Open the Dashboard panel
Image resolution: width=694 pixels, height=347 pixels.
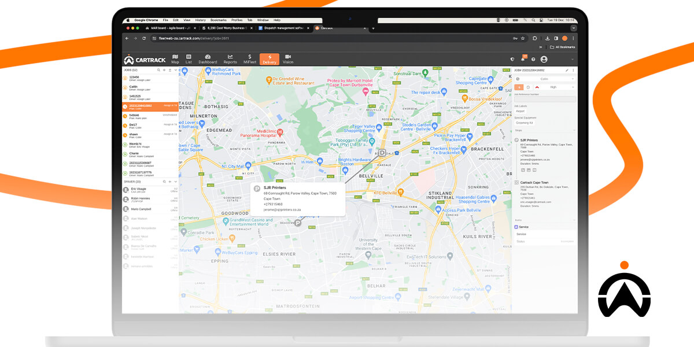[x=208, y=58]
